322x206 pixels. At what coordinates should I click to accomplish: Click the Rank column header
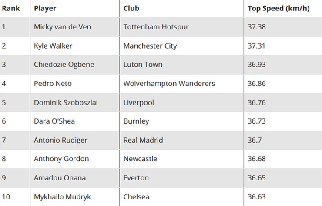(x=11, y=8)
